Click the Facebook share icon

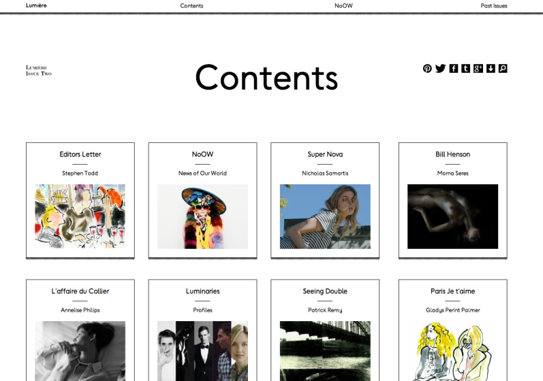coord(454,68)
